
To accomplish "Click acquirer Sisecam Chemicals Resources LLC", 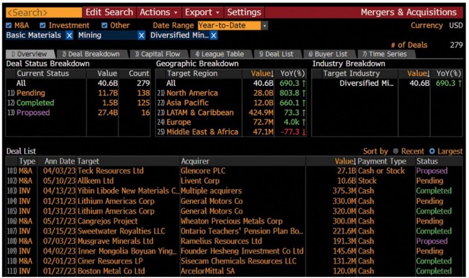I will pos(239,261).
